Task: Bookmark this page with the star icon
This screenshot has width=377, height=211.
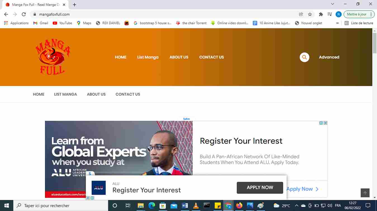Action: (x=310, y=14)
